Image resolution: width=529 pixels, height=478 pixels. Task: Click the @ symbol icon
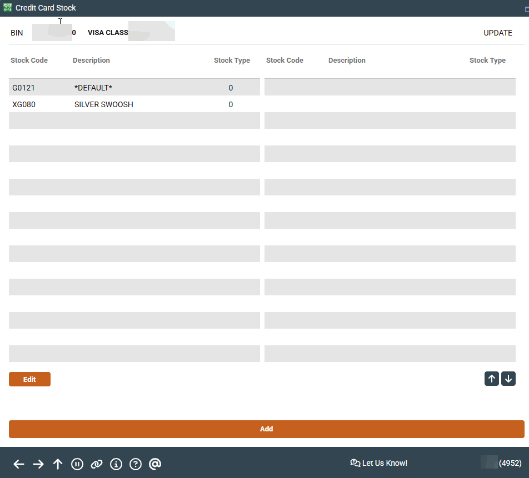click(155, 464)
